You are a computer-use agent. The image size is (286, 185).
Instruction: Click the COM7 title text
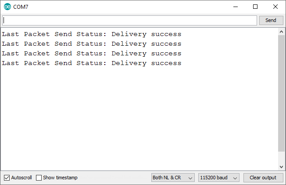click(x=21, y=7)
